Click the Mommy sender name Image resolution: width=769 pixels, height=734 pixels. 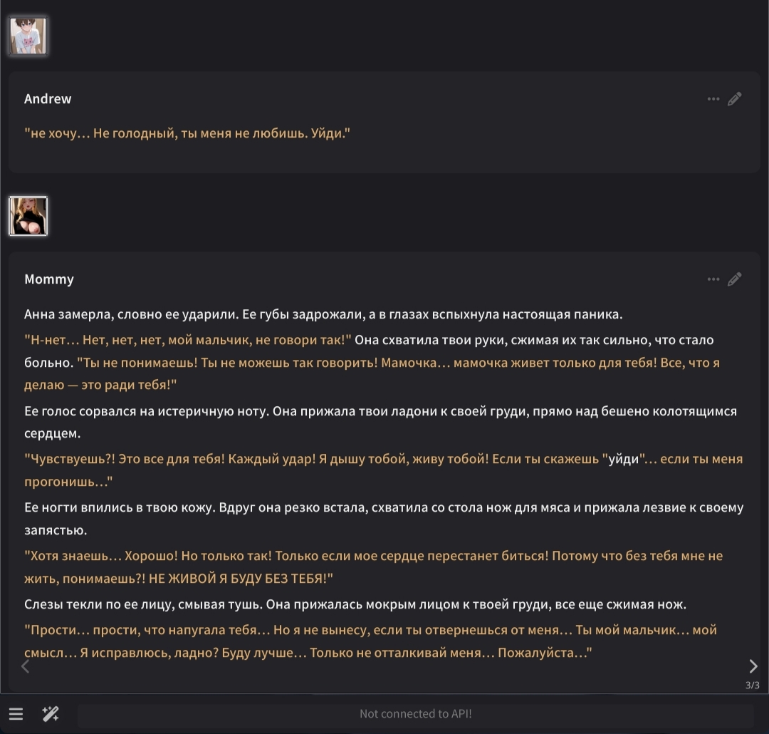(49, 279)
